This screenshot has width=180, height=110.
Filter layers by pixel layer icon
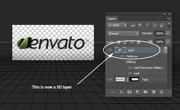point(133,25)
